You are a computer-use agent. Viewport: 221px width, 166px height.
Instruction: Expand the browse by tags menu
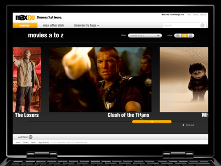[x=86, y=26]
